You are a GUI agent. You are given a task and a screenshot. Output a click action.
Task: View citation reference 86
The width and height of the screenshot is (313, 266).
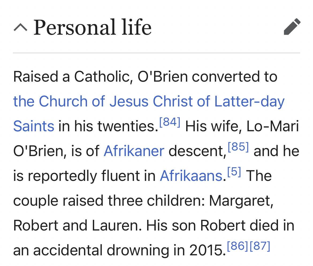point(238,246)
